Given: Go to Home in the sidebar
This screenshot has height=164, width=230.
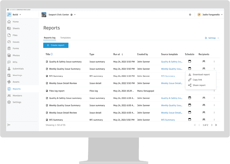Looking at the screenshot, I should [16, 21].
